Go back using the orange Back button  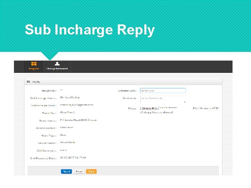pyautogui.click(x=91, y=171)
